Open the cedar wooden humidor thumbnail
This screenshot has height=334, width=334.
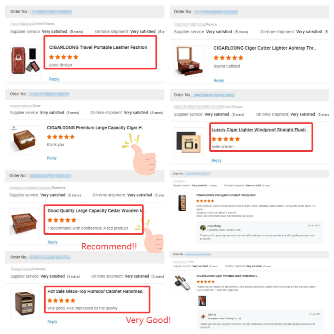(x=24, y=223)
